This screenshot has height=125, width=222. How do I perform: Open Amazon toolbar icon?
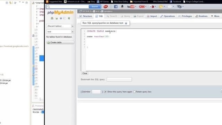tap(122, 6)
